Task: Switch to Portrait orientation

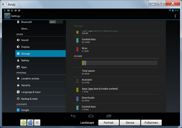Action: [109, 123]
